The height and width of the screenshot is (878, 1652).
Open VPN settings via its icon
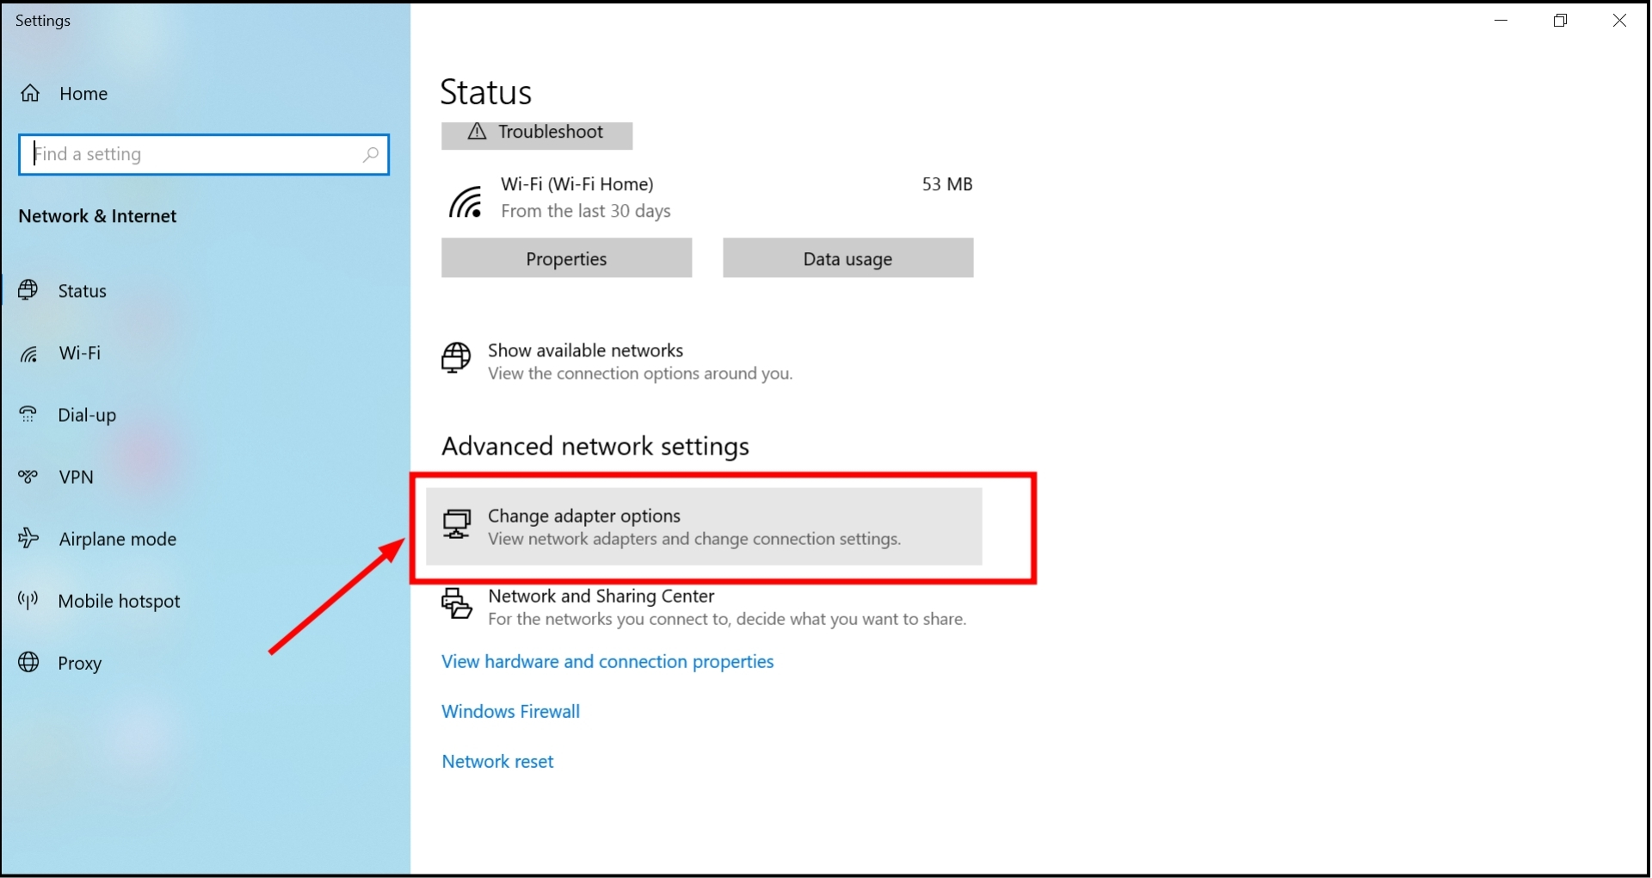pos(28,477)
